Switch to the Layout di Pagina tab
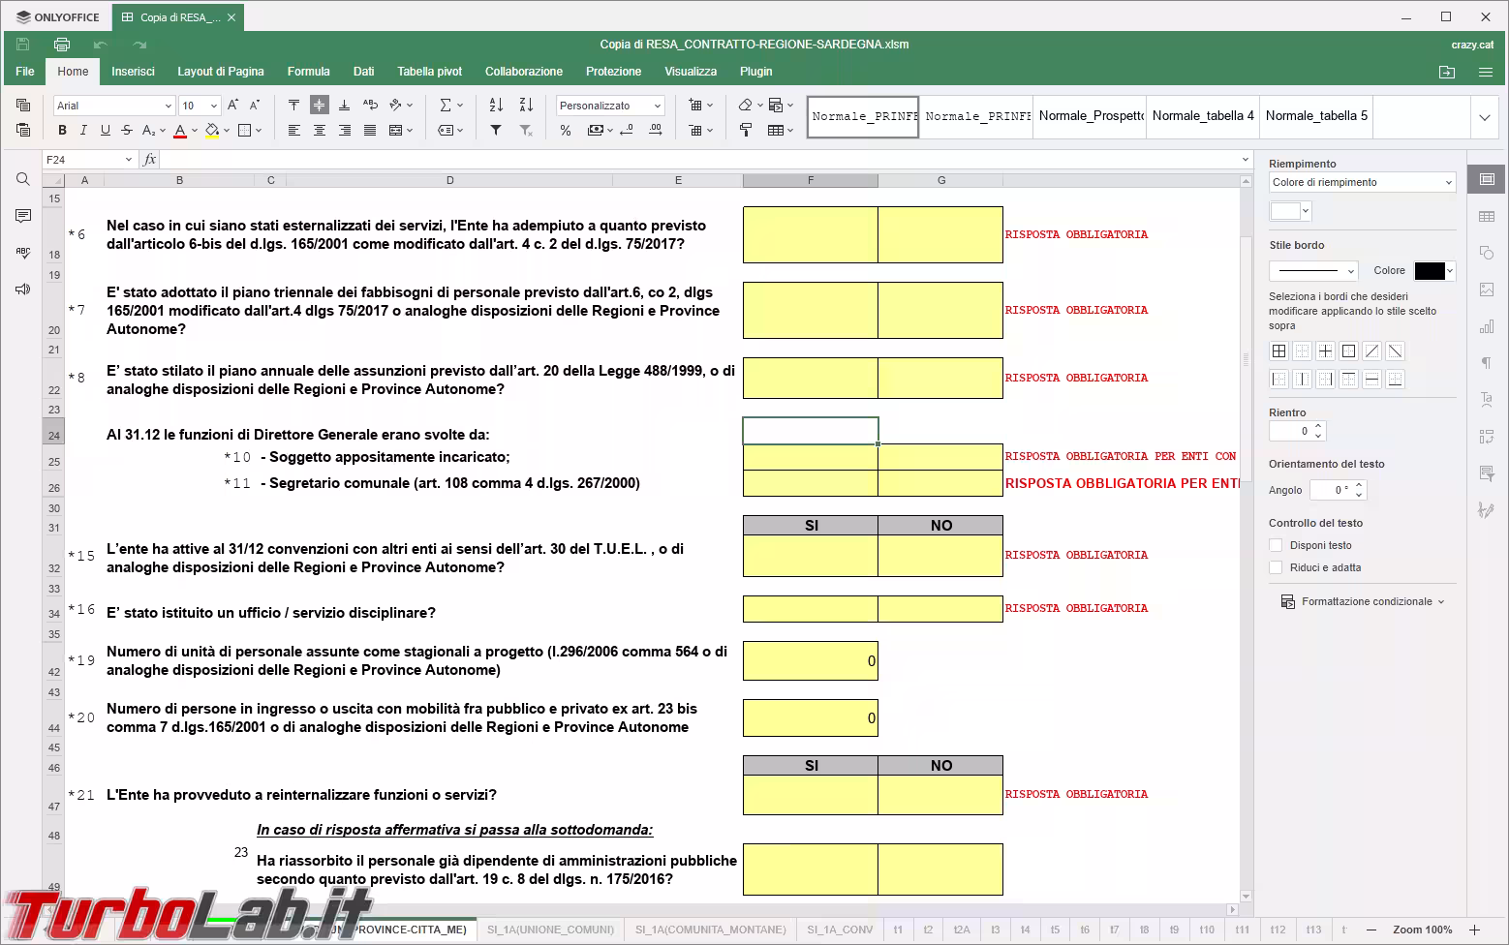Screen dimensions: 1509x945 tap(221, 72)
